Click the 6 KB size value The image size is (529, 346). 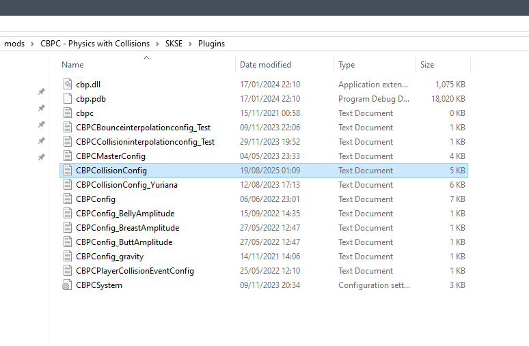(x=457, y=185)
